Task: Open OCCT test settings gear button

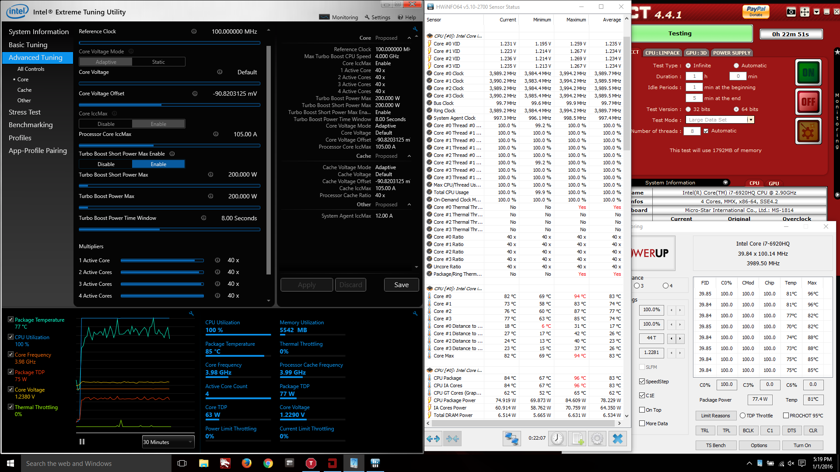Action: 808,132
